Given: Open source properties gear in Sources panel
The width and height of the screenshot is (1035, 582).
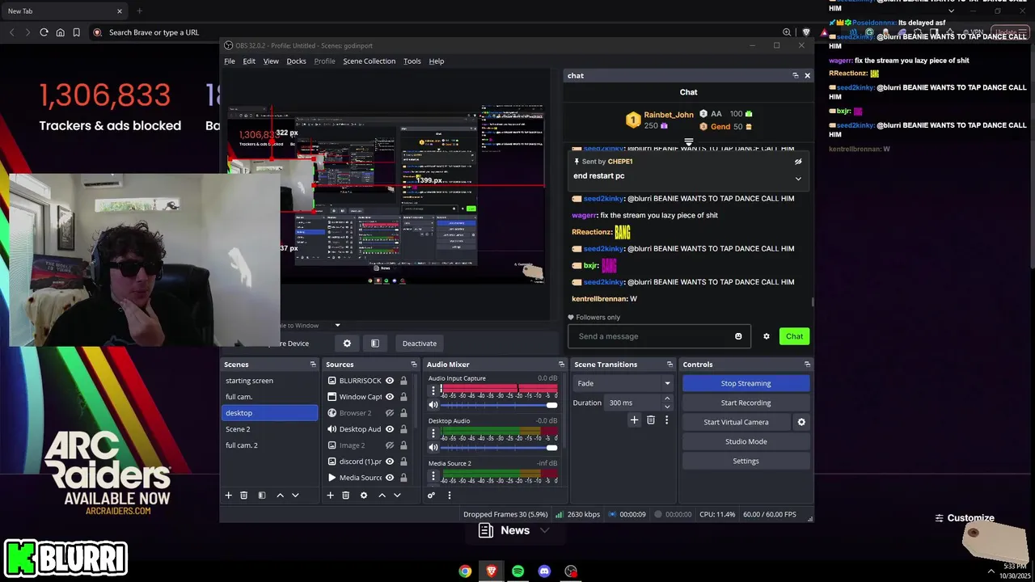Looking at the screenshot, I should 364,495.
